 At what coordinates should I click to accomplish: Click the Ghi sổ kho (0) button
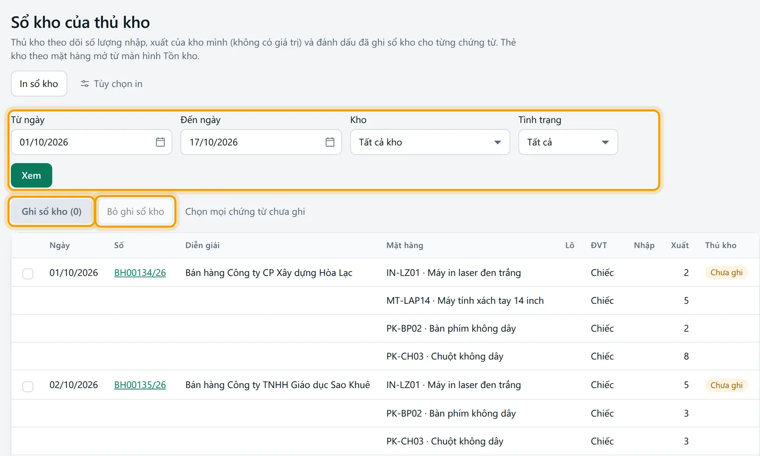click(52, 212)
